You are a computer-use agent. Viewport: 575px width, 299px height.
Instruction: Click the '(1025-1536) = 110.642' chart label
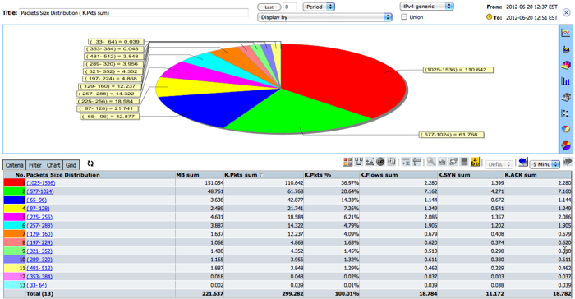coord(458,70)
